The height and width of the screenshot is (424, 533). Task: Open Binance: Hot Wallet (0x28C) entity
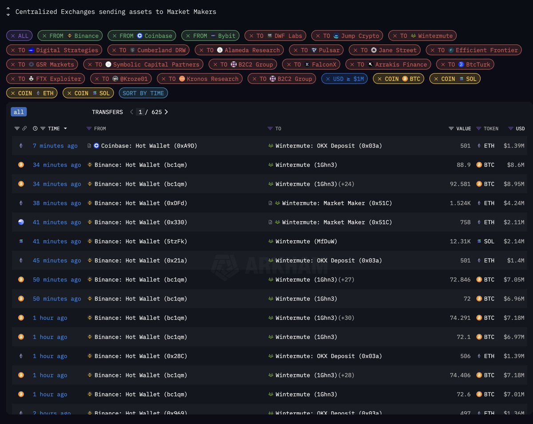(141, 356)
